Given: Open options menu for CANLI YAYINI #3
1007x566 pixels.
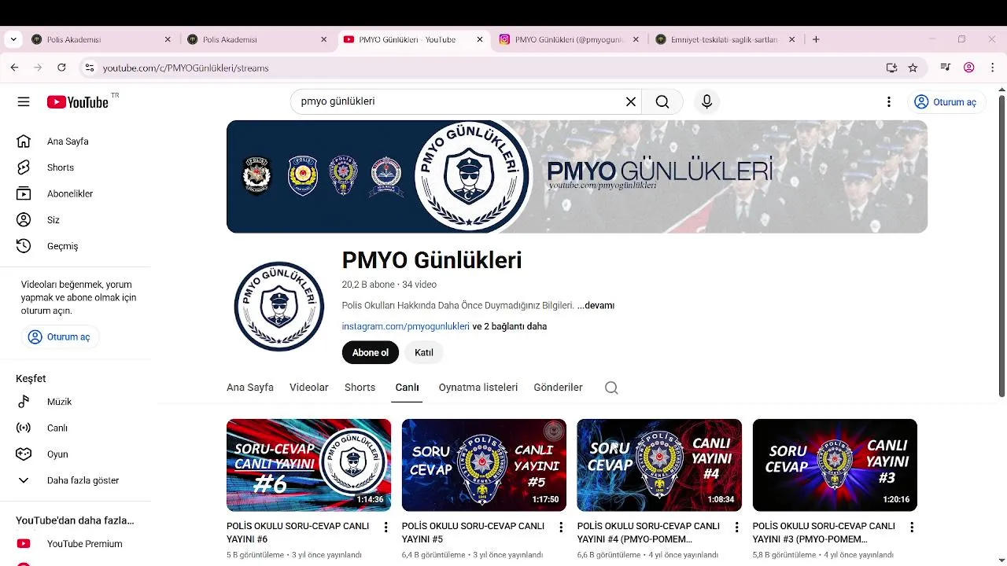Looking at the screenshot, I should click(912, 527).
